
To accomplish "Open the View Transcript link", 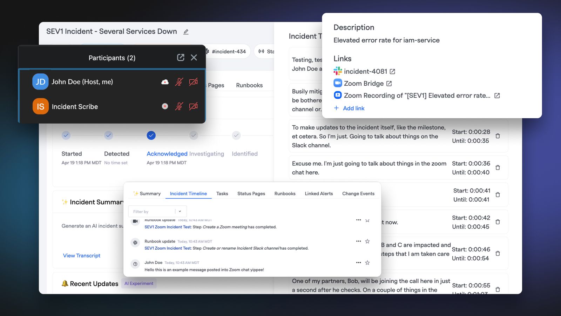I will pyautogui.click(x=82, y=256).
